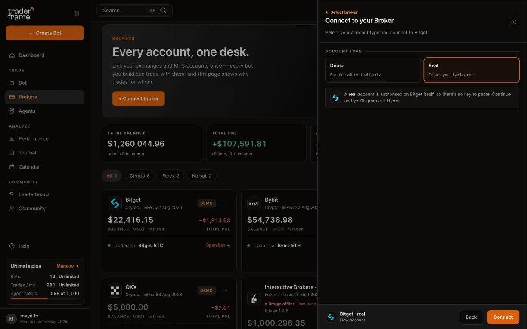Click the total PNL +$107,591.81
This screenshot has height=329, width=527.
(239, 144)
